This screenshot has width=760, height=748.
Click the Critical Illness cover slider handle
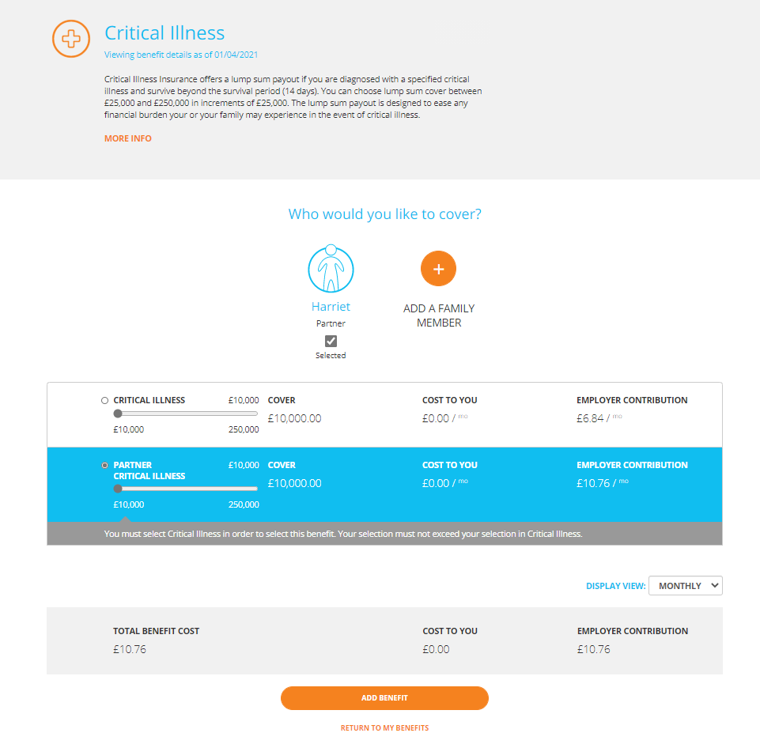point(118,414)
